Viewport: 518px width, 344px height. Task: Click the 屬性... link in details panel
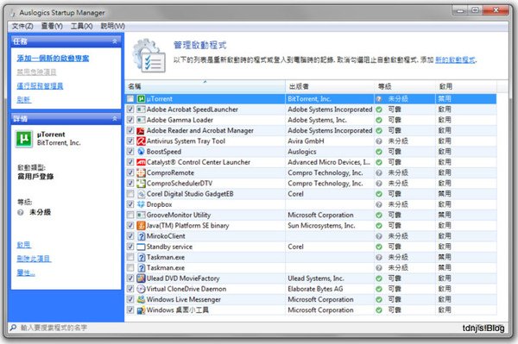tap(26, 272)
